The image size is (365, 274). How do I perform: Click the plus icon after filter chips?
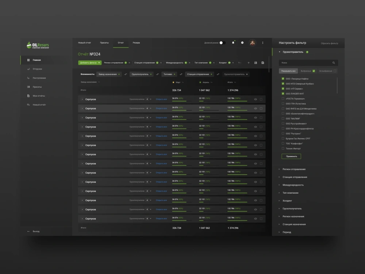[x=249, y=63]
